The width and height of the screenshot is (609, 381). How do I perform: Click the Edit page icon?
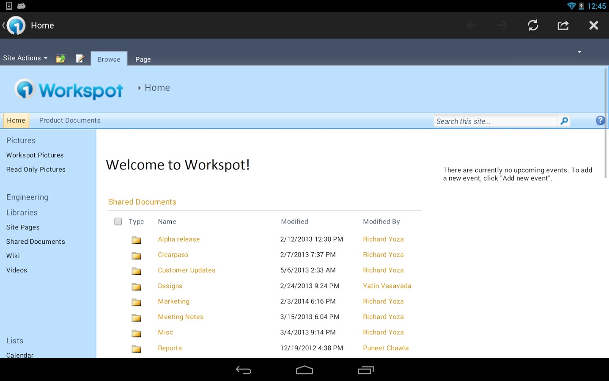pos(80,58)
